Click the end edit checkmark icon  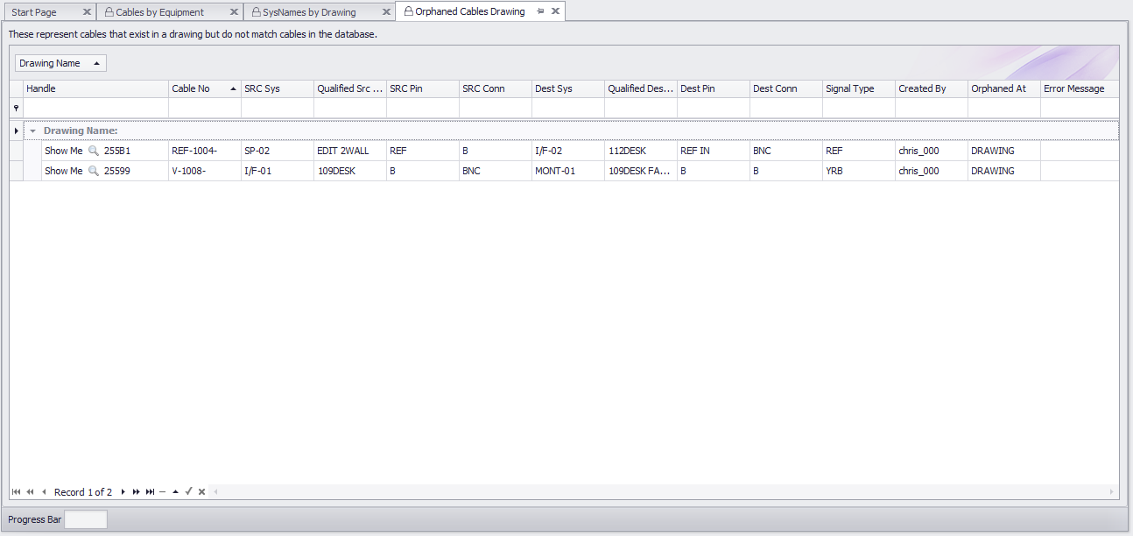188,492
